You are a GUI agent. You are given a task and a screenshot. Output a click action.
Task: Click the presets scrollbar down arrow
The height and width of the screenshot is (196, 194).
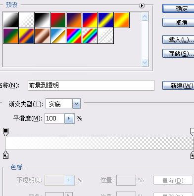pyautogui.click(x=145, y=63)
